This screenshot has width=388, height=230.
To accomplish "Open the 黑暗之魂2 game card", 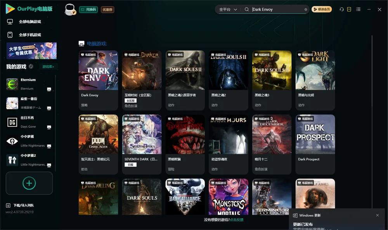I will 229,80.
